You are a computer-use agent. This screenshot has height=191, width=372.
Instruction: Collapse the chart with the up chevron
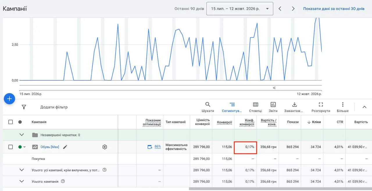[x=364, y=107]
